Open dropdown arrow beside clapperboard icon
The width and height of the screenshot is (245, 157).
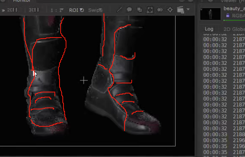tap(188, 10)
